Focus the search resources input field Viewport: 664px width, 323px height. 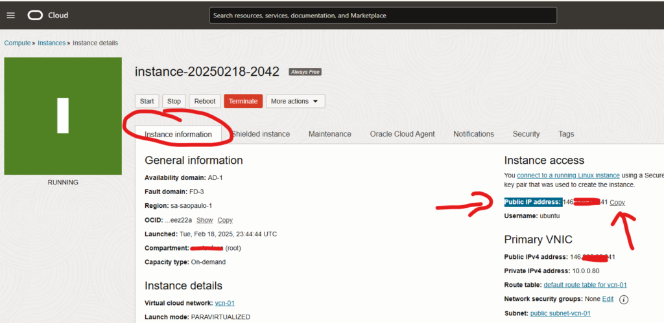[383, 16]
